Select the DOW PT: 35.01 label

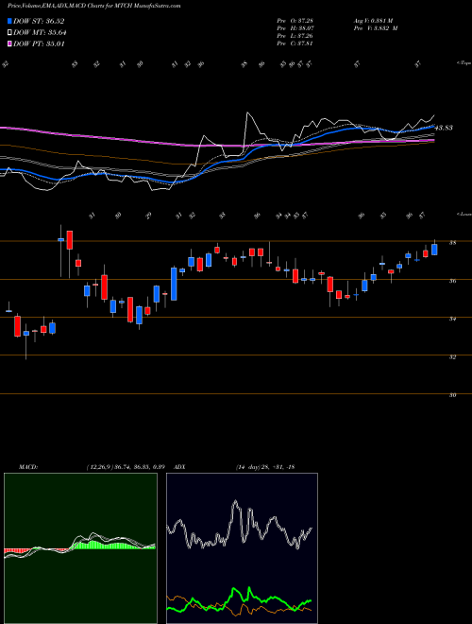coord(39,43)
